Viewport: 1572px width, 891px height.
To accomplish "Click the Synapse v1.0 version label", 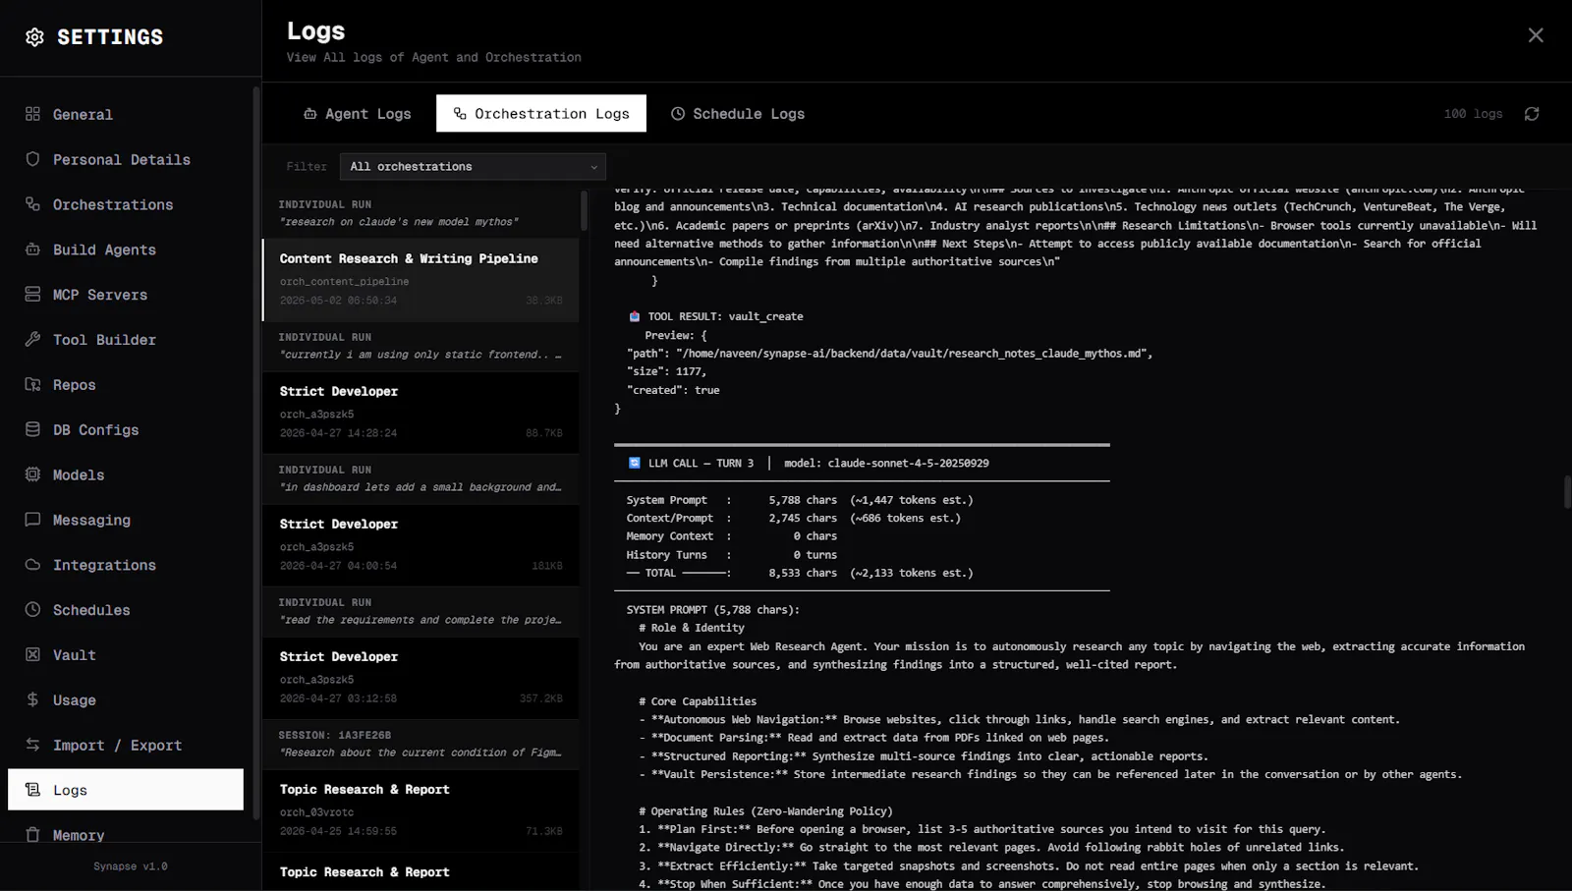I will [131, 866].
